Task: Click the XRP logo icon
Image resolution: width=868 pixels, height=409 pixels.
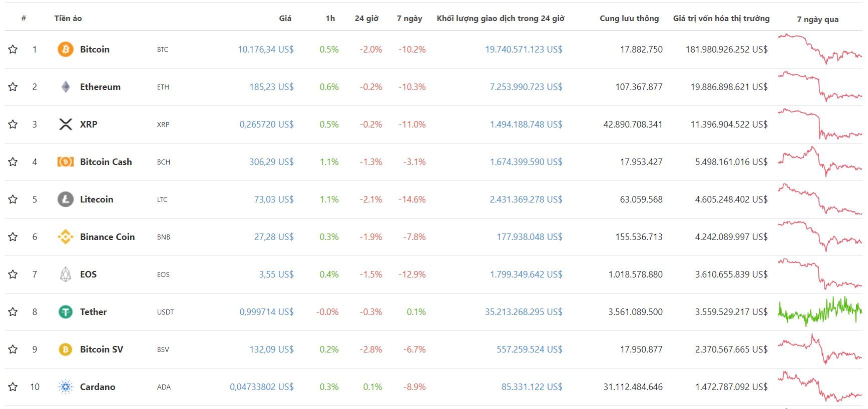Action: pyautogui.click(x=66, y=124)
